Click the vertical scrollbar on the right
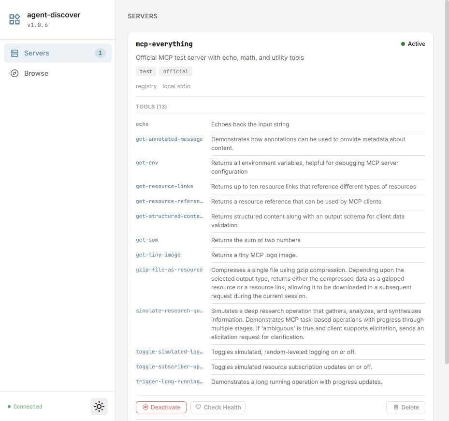449x421 pixels. tap(446, 193)
